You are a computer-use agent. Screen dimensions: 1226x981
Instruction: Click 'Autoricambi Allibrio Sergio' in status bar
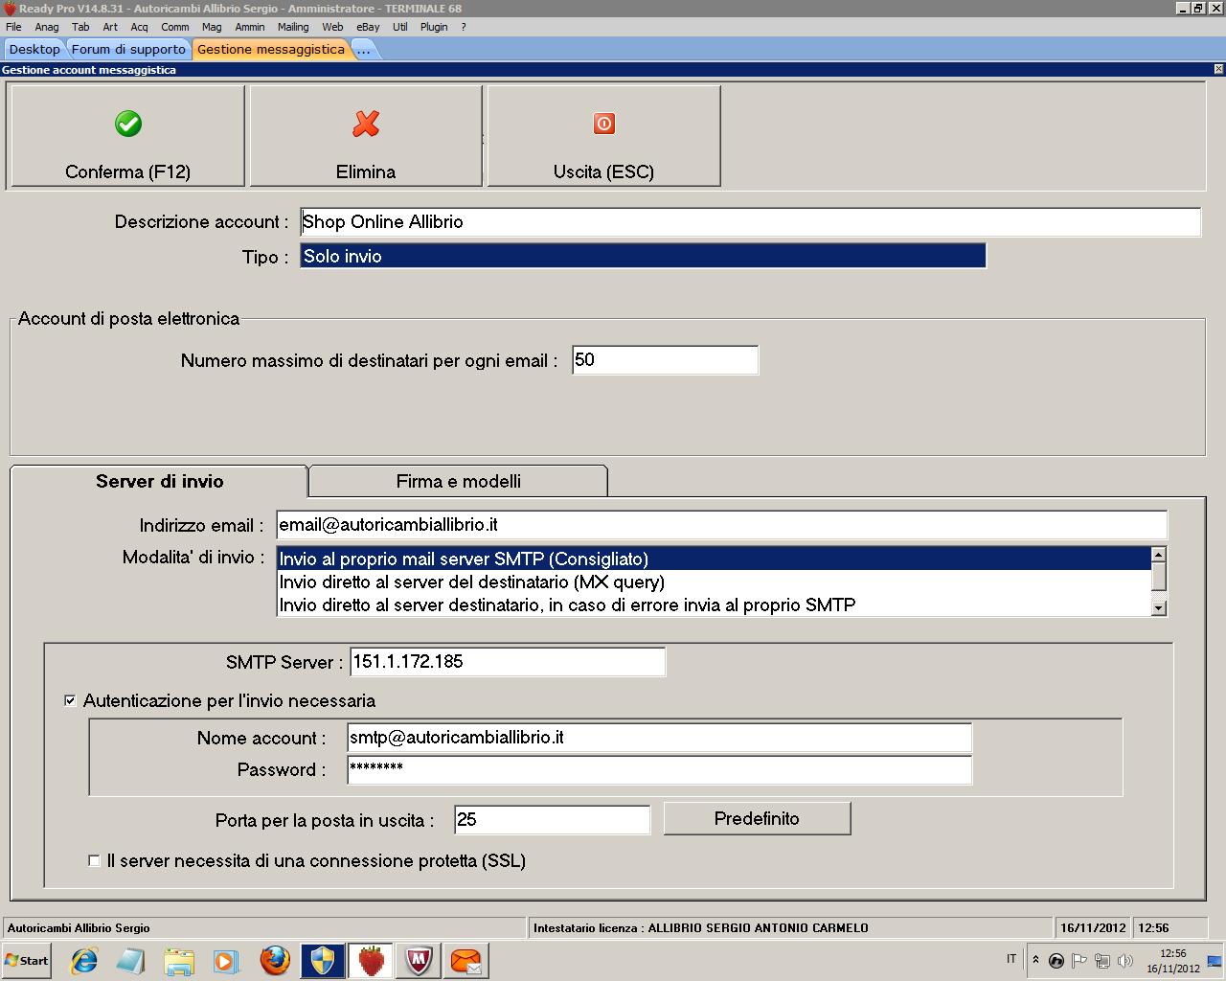79,927
